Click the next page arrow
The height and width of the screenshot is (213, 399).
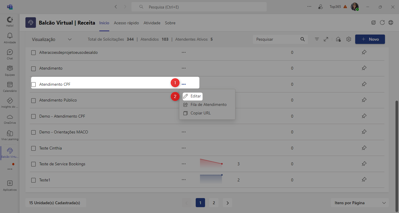point(228,203)
